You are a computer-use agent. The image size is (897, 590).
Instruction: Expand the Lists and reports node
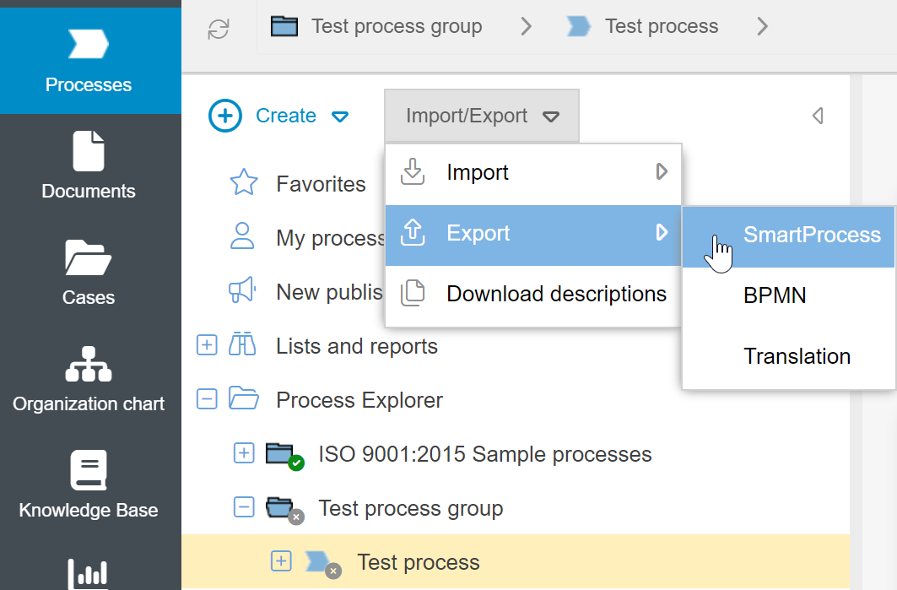tap(207, 345)
